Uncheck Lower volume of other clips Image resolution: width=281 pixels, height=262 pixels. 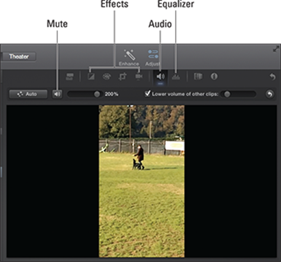147,94
